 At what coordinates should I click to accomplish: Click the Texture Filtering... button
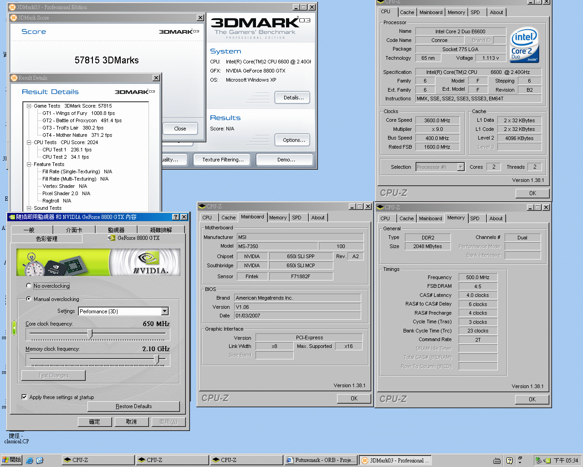[223, 160]
